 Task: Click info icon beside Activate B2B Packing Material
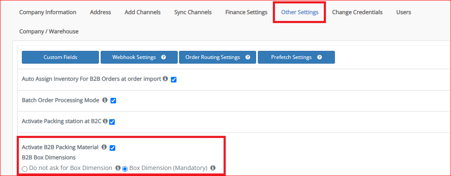(x=104, y=147)
